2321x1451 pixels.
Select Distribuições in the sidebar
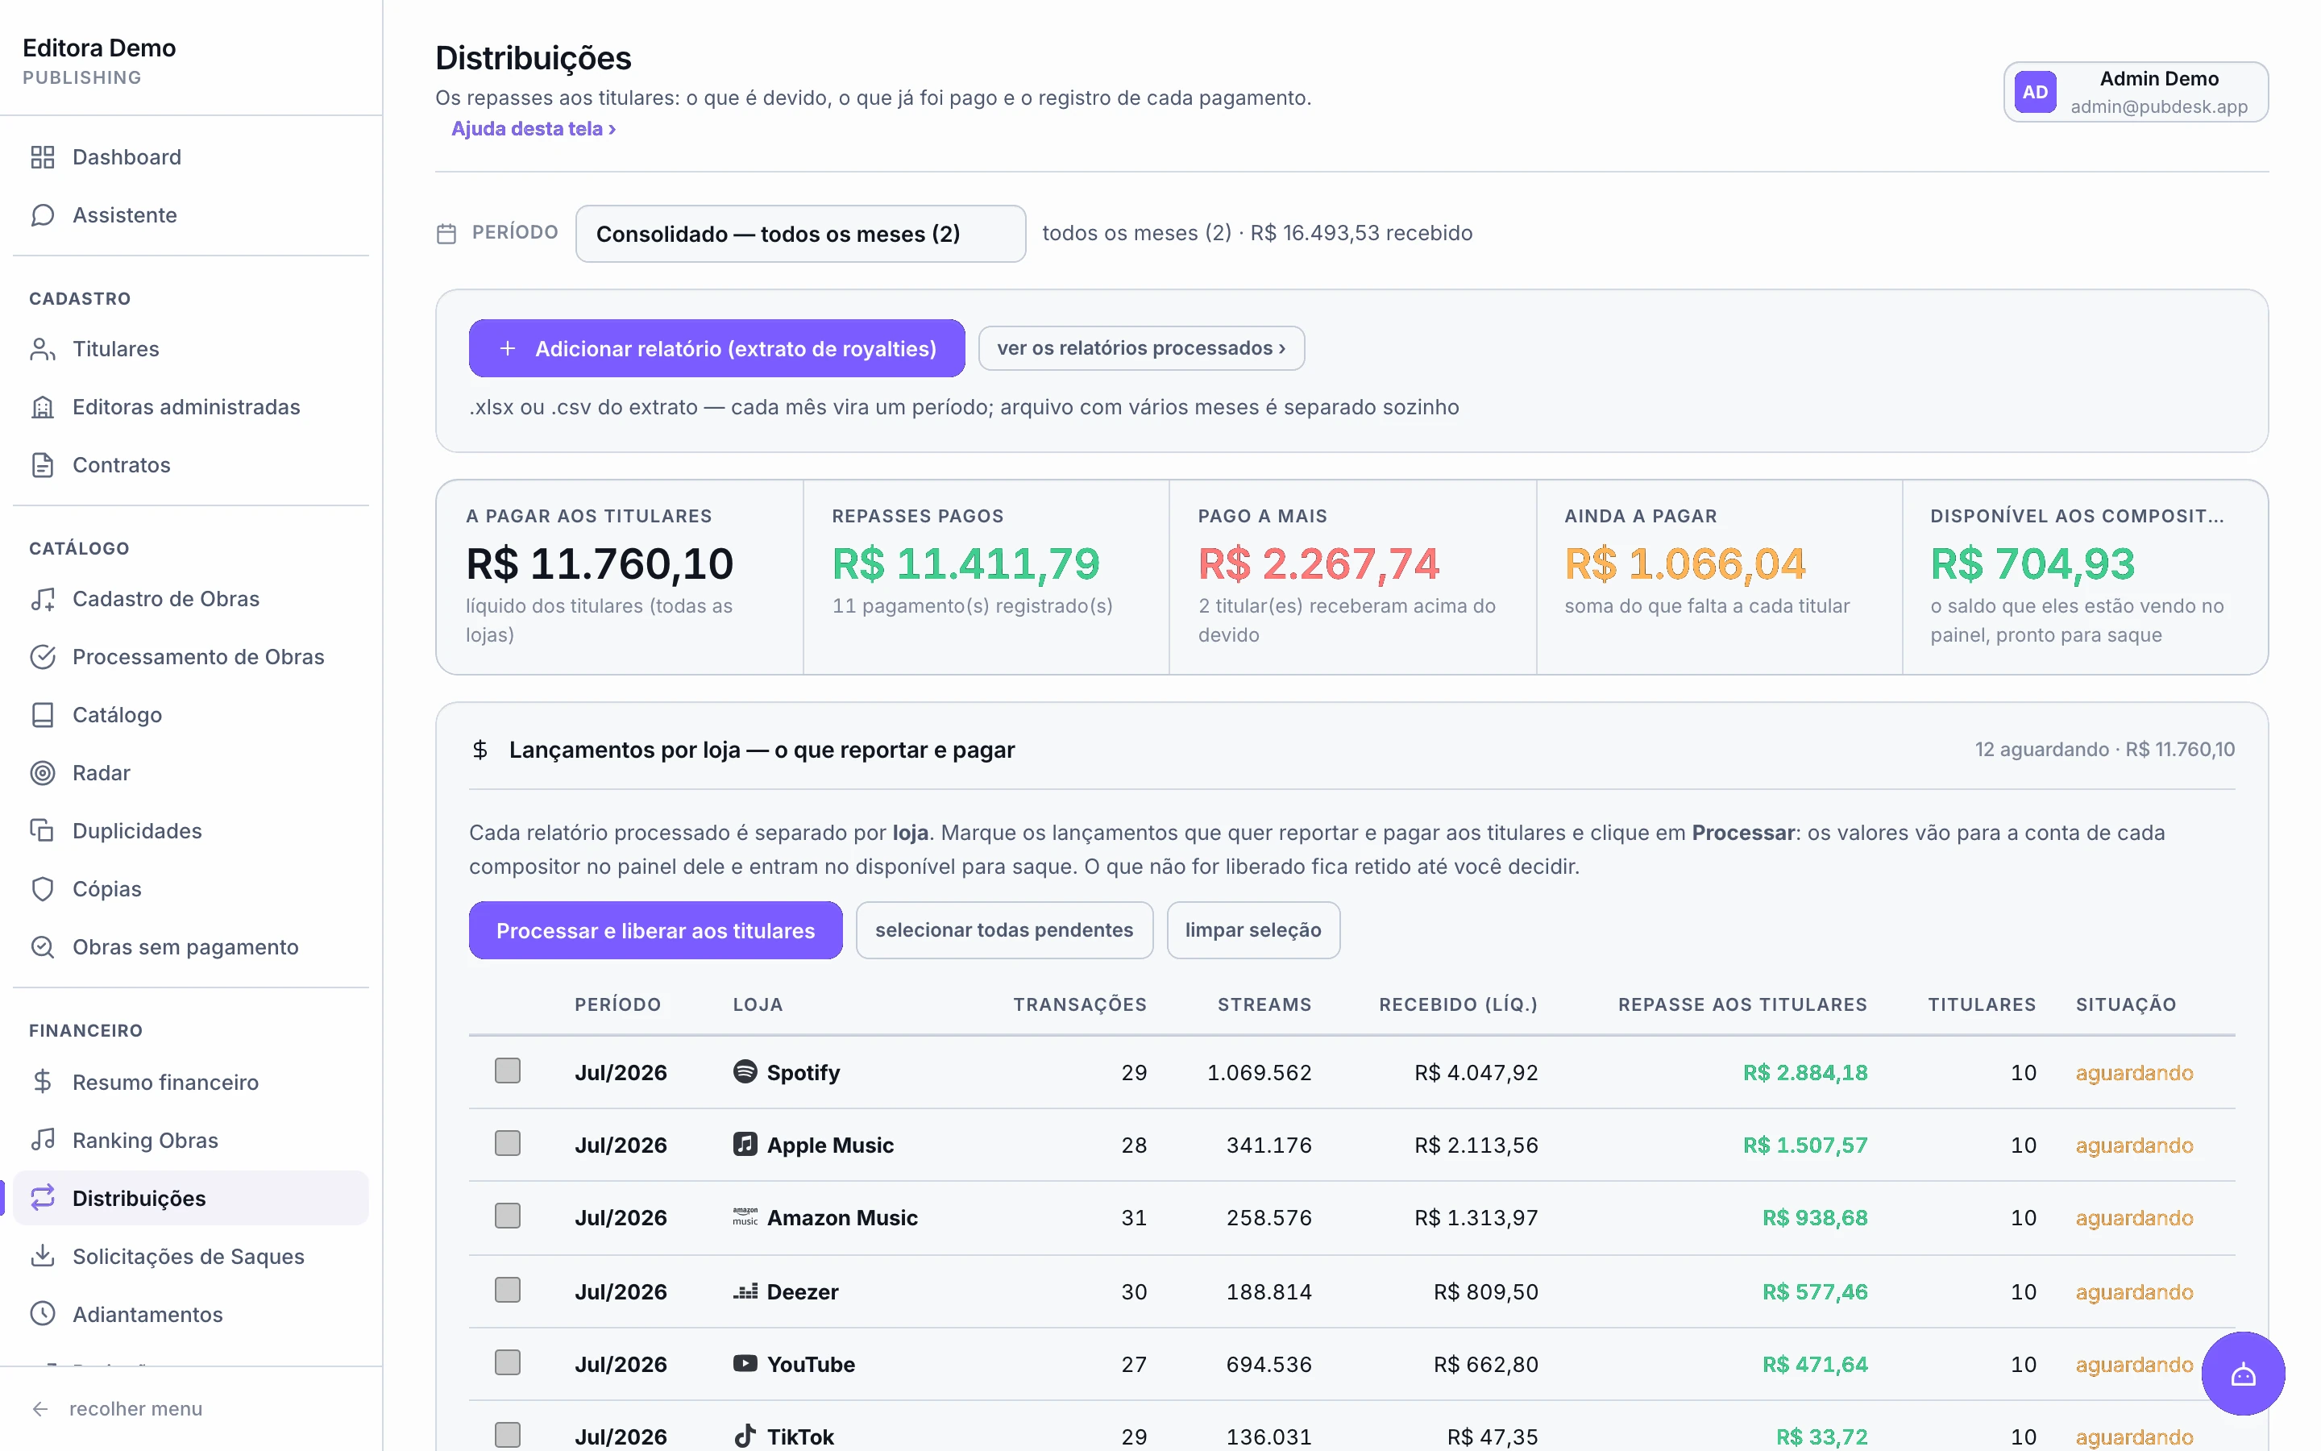[x=190, y=1199]
